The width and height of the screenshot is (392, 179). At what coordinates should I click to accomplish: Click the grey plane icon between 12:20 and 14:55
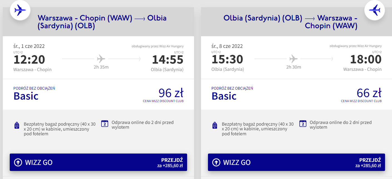pyautogui.click(x=101, y=59)
